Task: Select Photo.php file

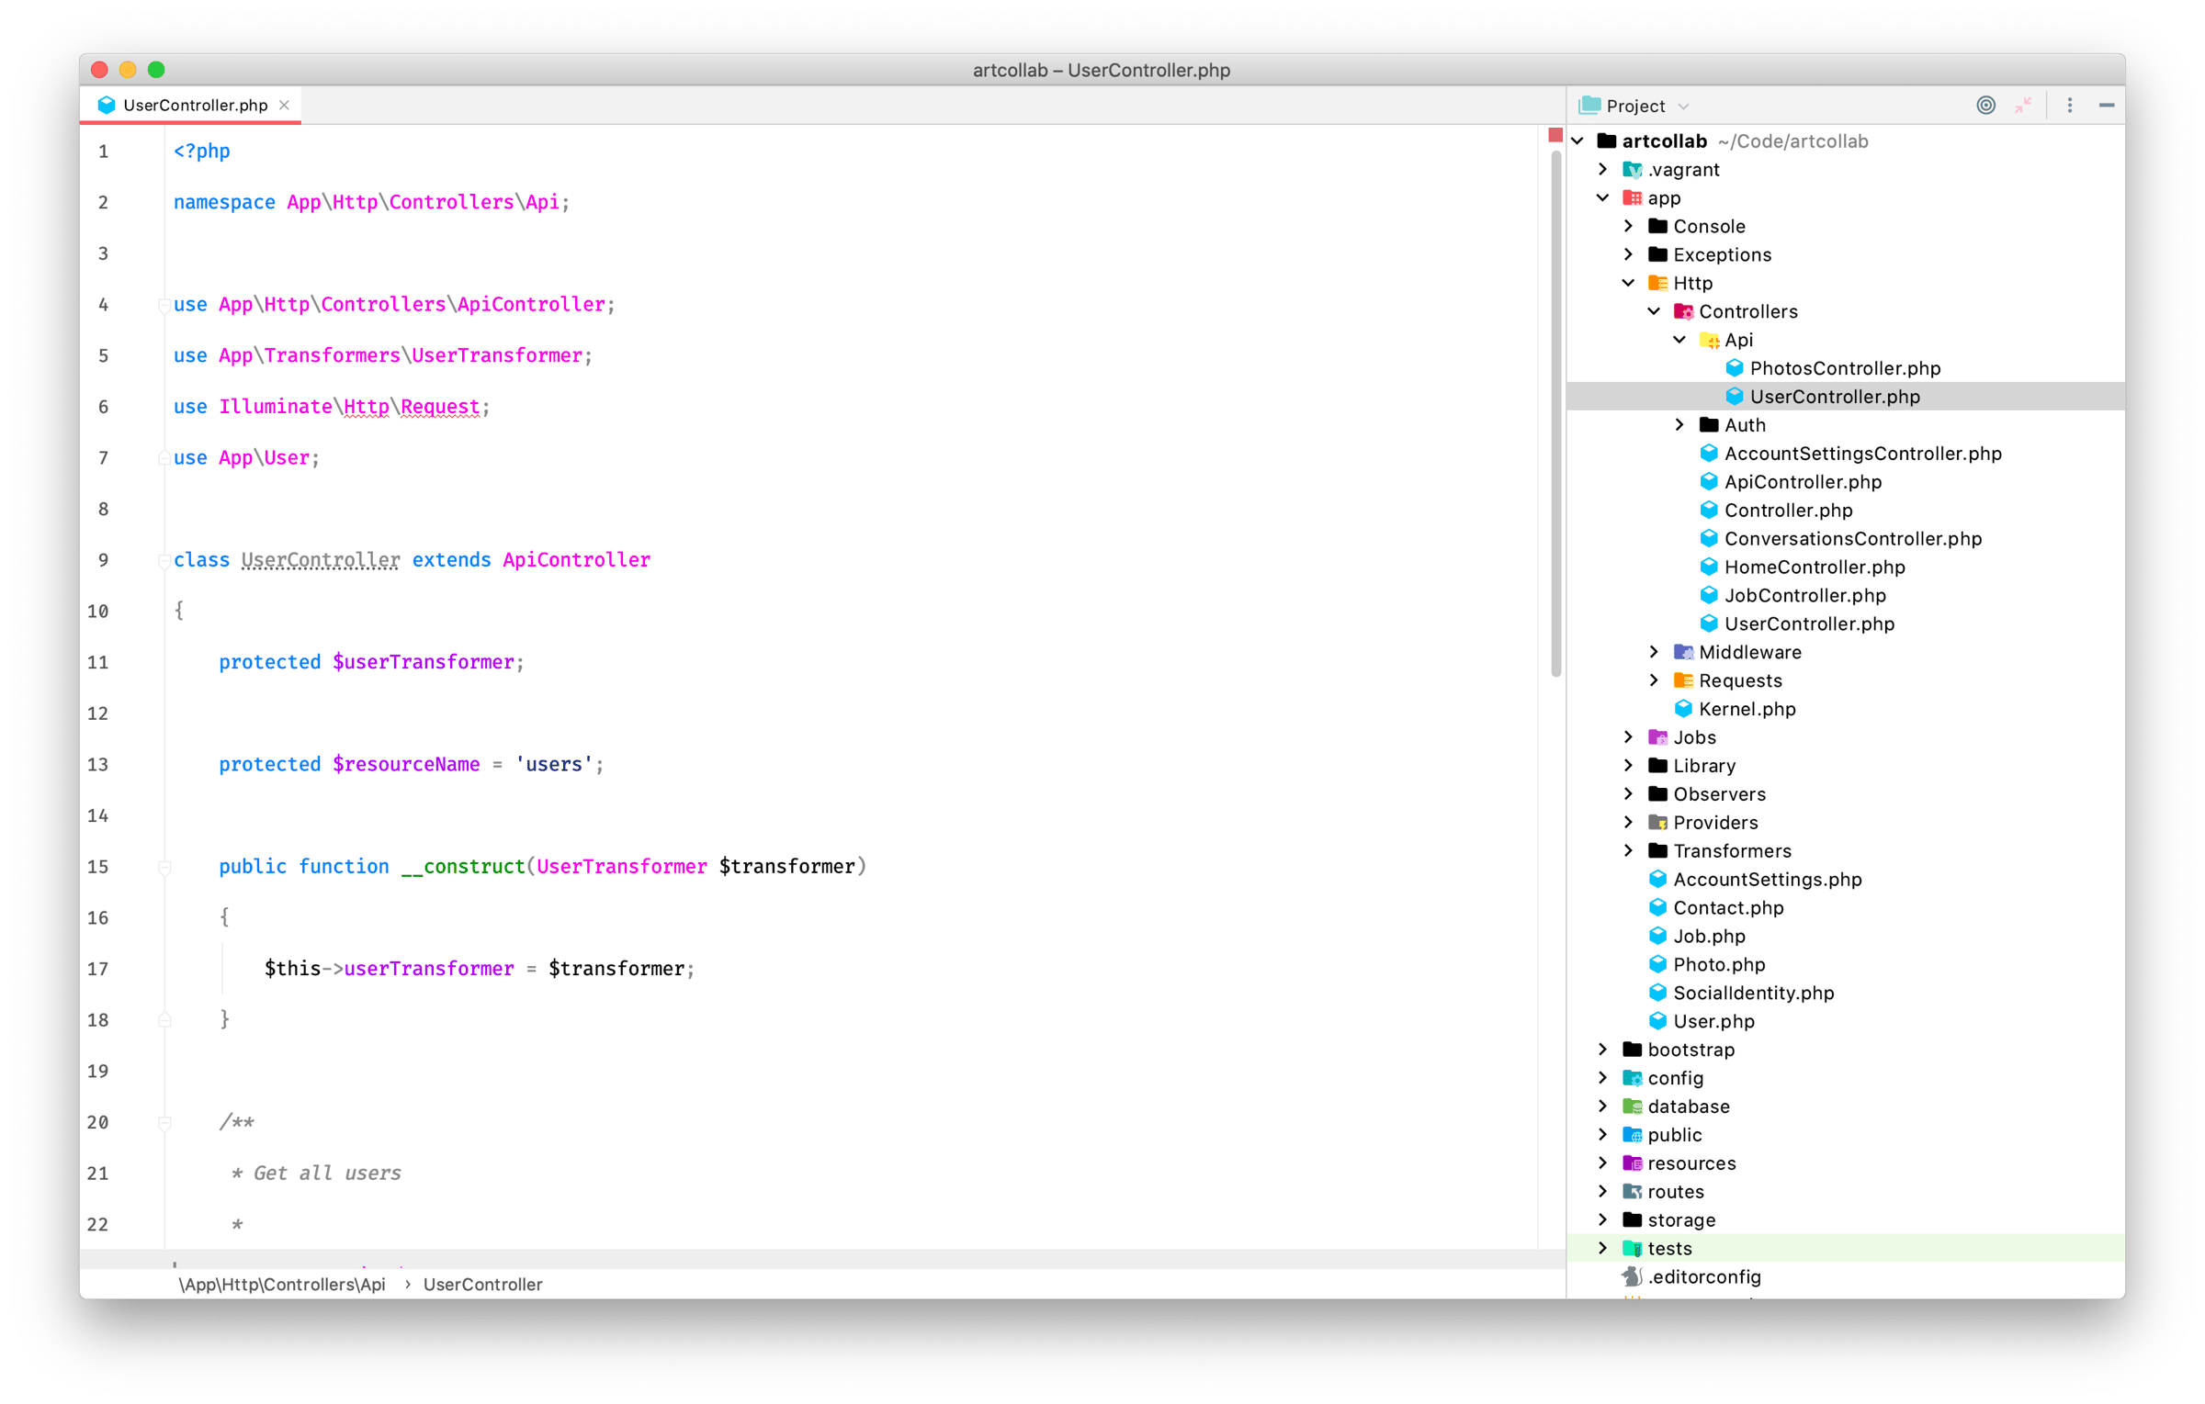Action: coord(1719,965)
